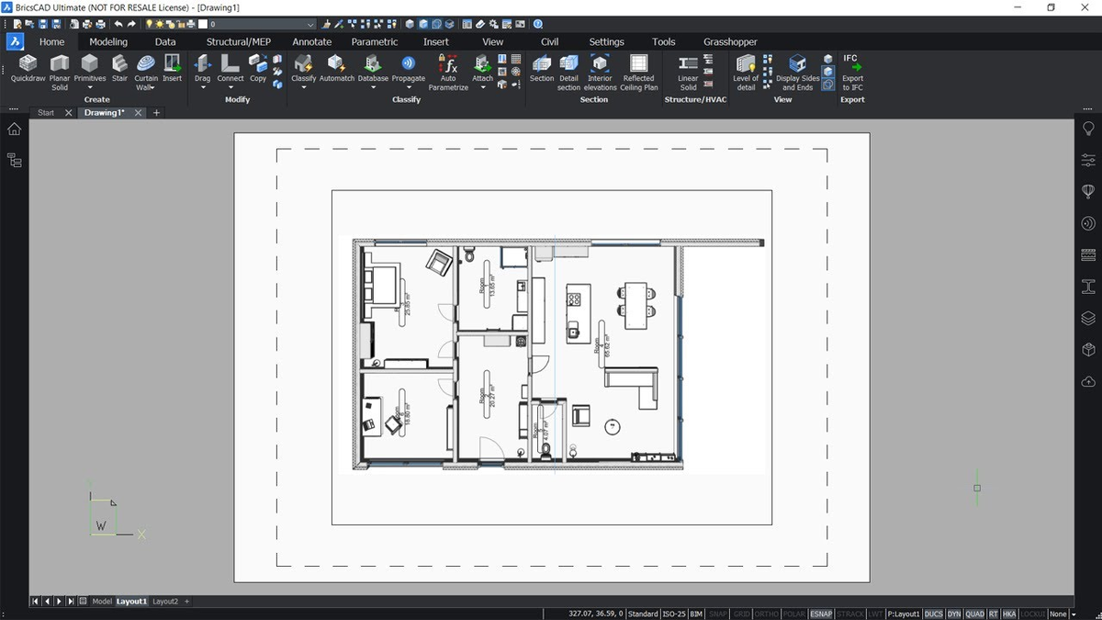The width and height of the screenshot is (1102, 620).
Task: Open the Auto Parametrize tool
Action: [448, 73]
